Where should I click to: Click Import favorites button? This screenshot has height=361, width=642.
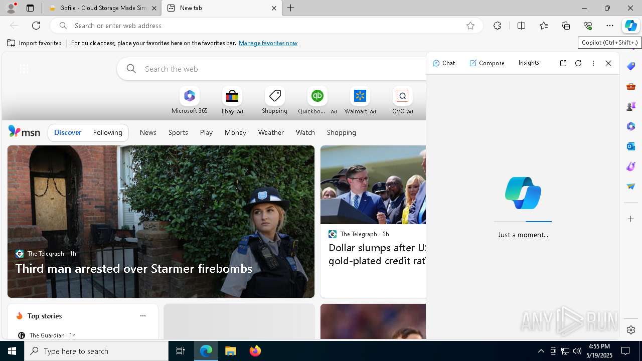(34, 43)
